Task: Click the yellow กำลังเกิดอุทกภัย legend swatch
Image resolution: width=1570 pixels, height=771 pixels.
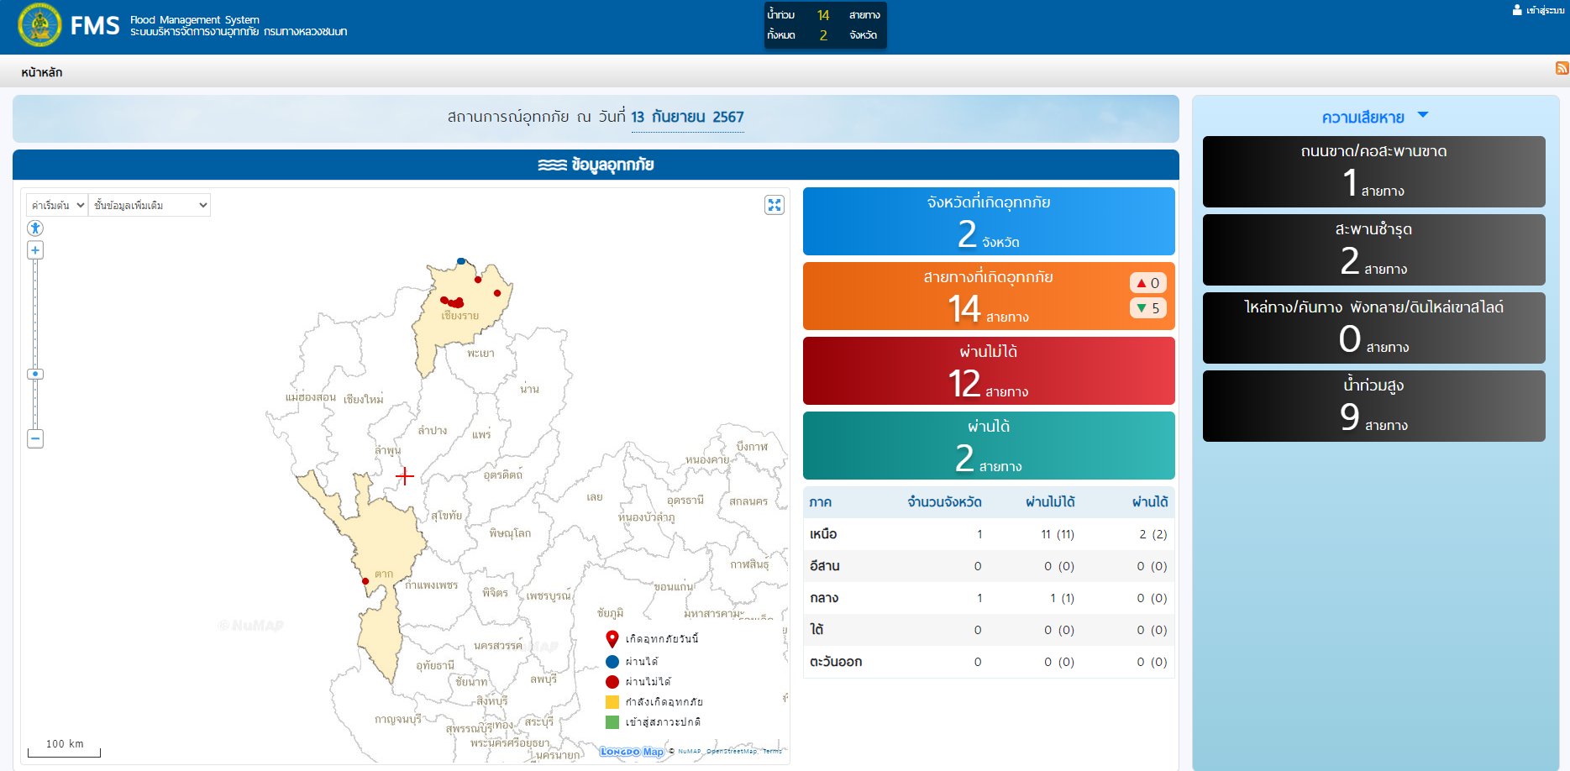Action: pos(612,702)
